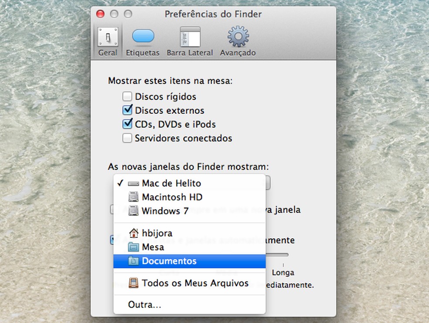Click the Longa label near the slider
This screenshot has height=323, width=429.
point(283,272)
